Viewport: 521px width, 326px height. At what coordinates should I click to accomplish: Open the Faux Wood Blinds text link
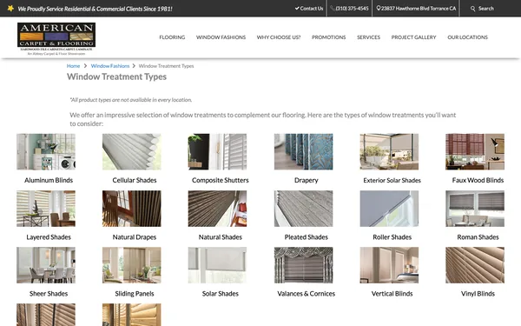(478, 180)
